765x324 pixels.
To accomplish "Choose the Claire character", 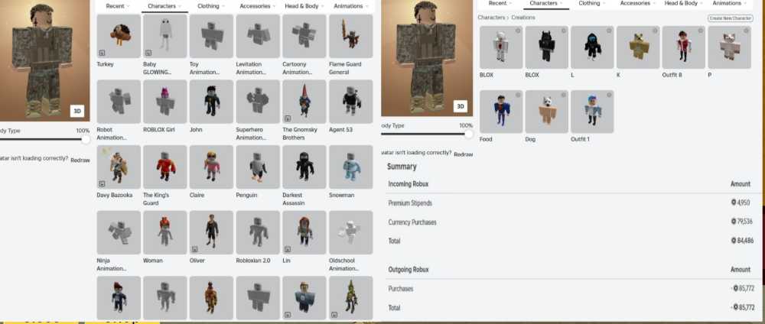I will [211, 167].
